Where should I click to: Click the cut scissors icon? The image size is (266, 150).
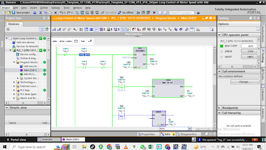coord(41,13)
